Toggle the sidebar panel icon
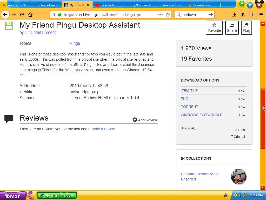Screen dimensions: 266x200 click(251, 15)
